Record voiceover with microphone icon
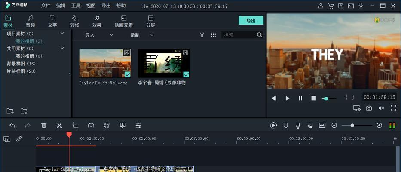The image size is (401, 172). click(x=298, y=126)
